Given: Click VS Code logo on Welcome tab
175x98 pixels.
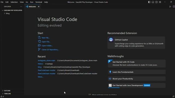Looking at the screenshot, I should click(27, 7).
